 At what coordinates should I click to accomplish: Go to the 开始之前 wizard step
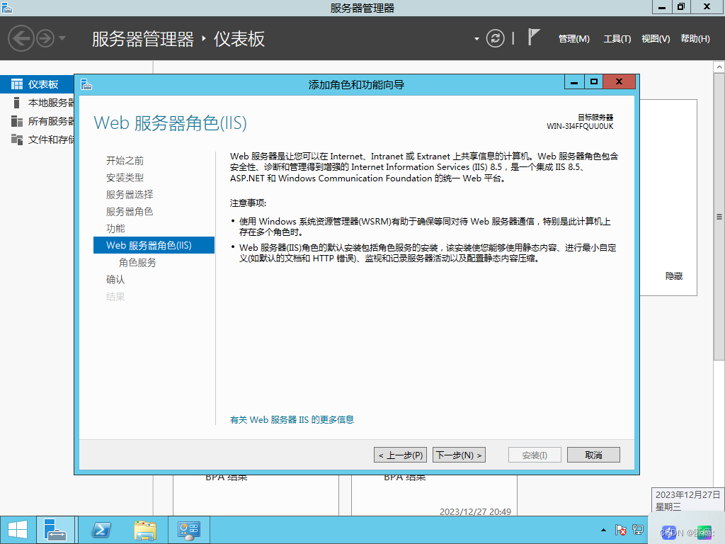point(125,161)
